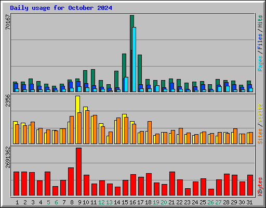Click day 10 on the x-axis
Screen dimensions: 266x208
(x=86, y=202)
